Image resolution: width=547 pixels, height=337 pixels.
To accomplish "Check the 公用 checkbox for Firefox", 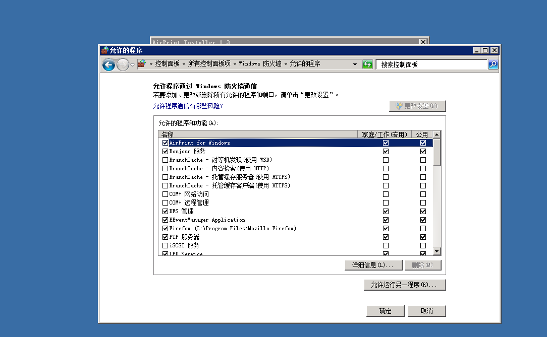I will click(x=423, y=228).
